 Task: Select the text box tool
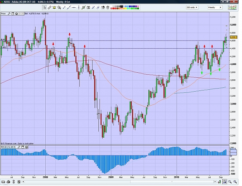click(x=88, y=7)
